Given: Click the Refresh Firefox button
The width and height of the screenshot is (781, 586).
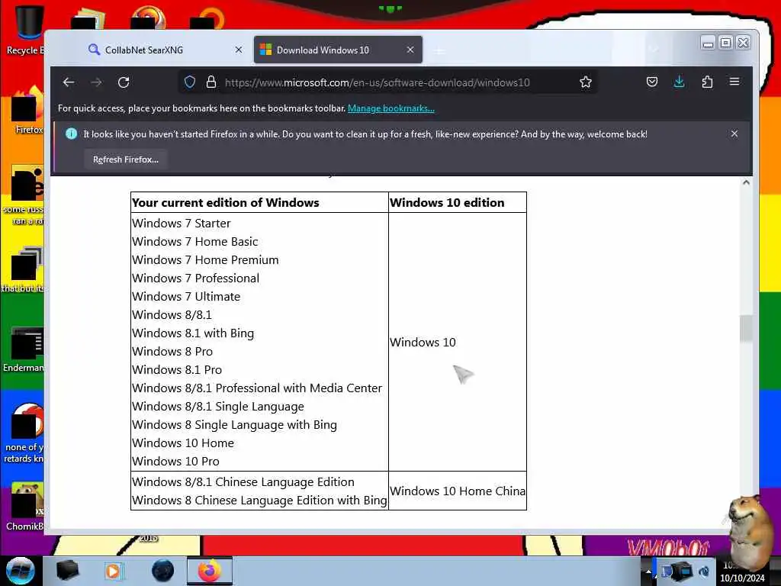Looking at the screenshot, I should 126,159.
